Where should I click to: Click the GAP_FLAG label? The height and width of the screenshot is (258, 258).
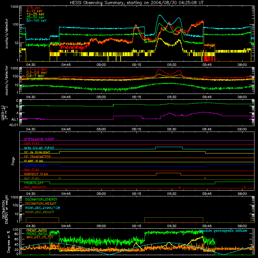[x=32, y=144]
